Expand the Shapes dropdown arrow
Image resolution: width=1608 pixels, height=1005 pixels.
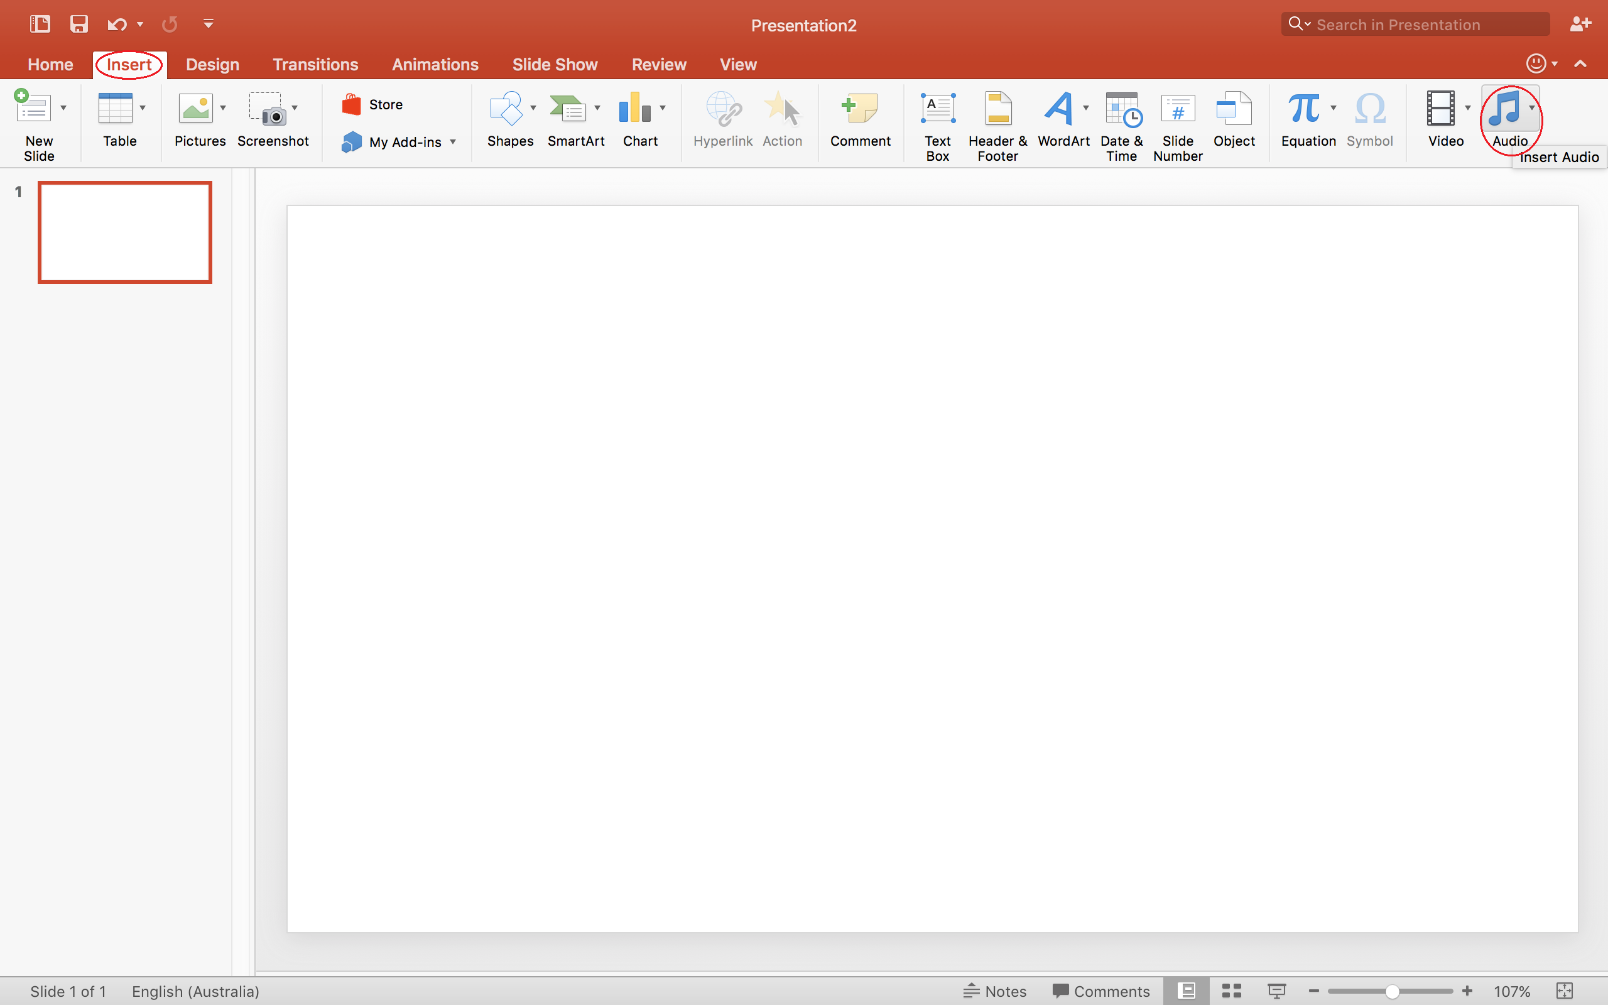[533, 107]
